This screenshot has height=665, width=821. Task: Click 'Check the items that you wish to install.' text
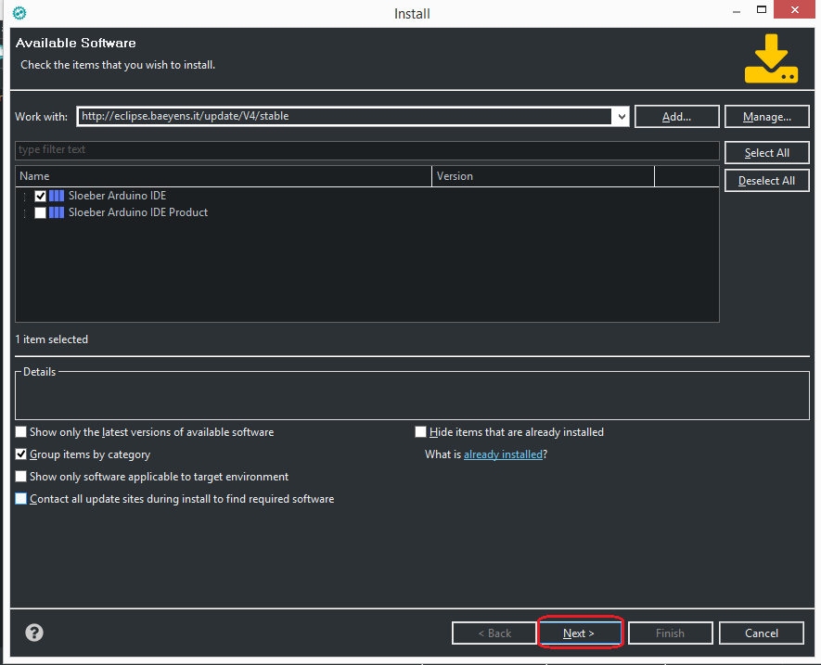tap(118, 65)
